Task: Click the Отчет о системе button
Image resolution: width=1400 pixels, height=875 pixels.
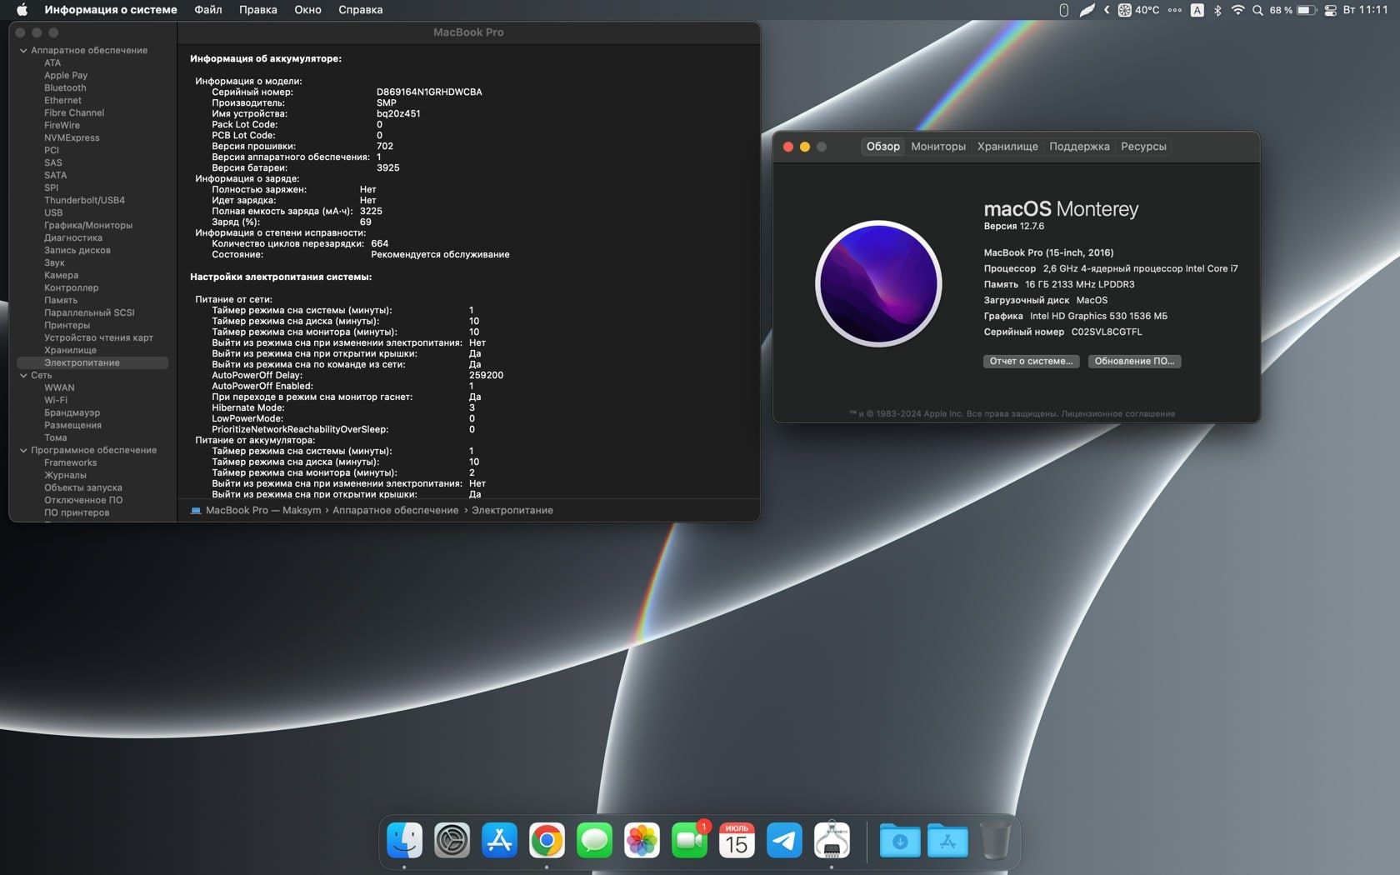Action: click(x=1031, y=361)
